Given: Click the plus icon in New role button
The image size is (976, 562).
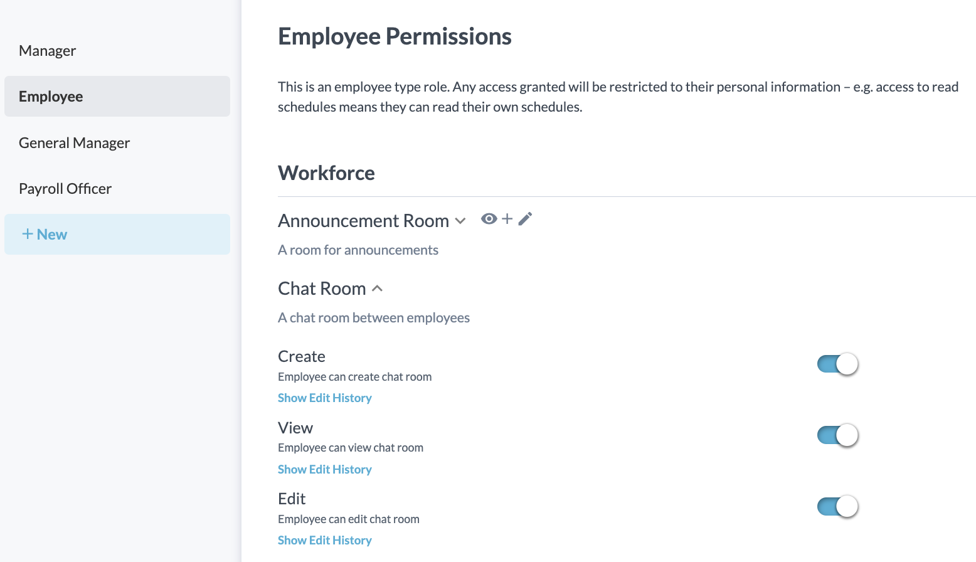Looking at the screenshot, I should click(x=28, y=234).
